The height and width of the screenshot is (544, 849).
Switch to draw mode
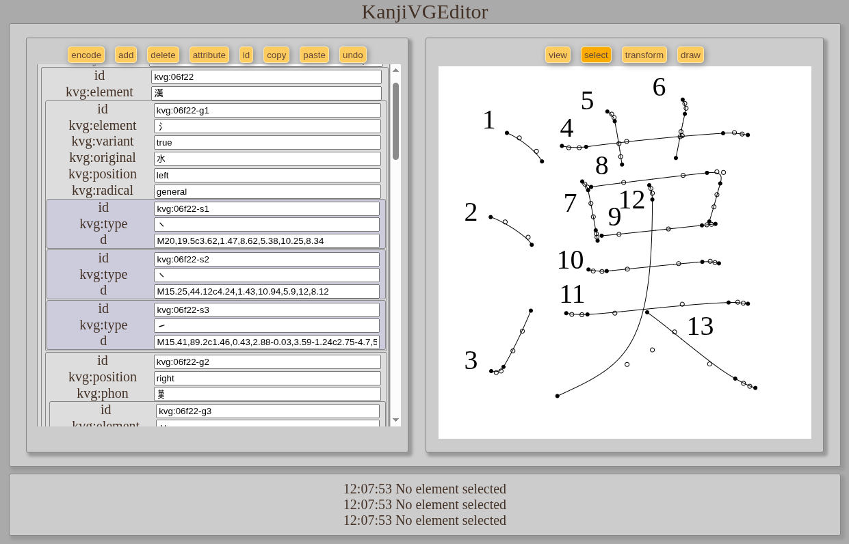tap(690, 55)
